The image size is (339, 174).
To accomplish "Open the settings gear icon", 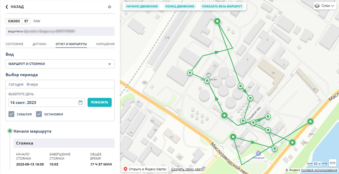I will [x=110, y=7].
